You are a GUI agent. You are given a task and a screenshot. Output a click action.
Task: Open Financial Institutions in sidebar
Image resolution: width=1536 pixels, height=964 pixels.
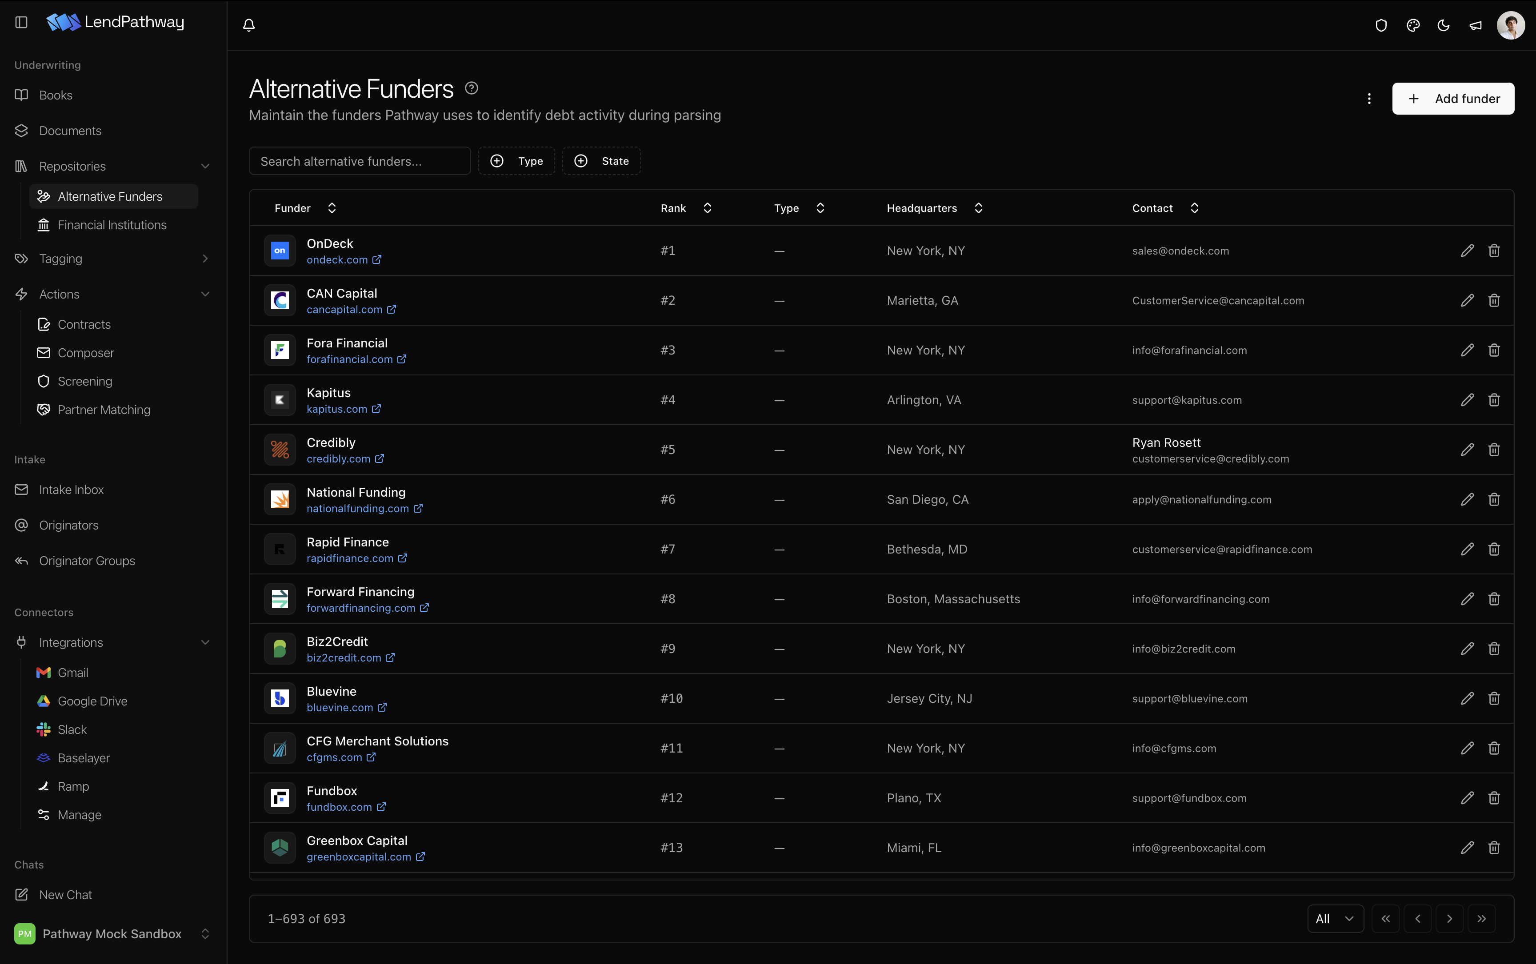[112, 225]
